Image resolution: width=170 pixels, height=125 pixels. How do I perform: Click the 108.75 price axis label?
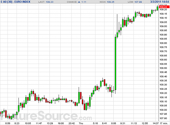pyautogui.click(x=163, y=47)
